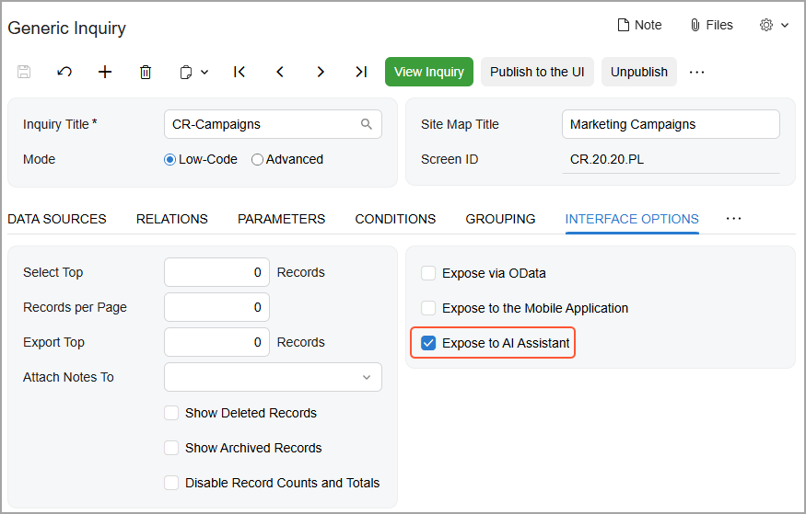Expand the settings gear dropdown chevron
Viewport: 806px width, 514px height.
pos(785,25)
